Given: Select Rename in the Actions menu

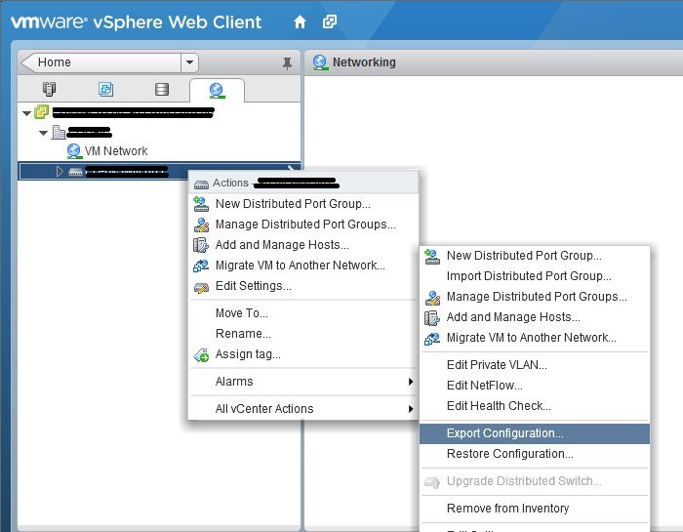Looking at the screenshot, I should click(243, 334).
